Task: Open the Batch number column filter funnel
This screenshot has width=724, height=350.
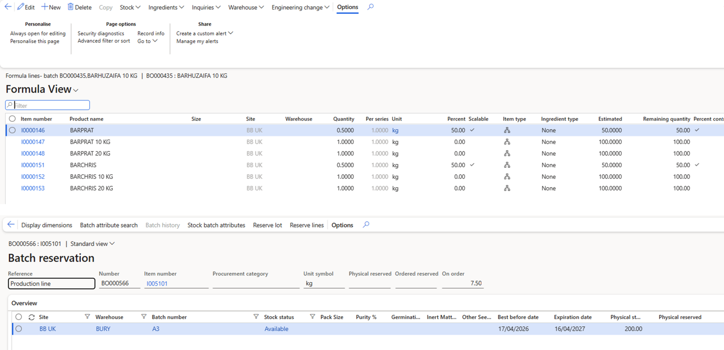Action: point(256,317)
